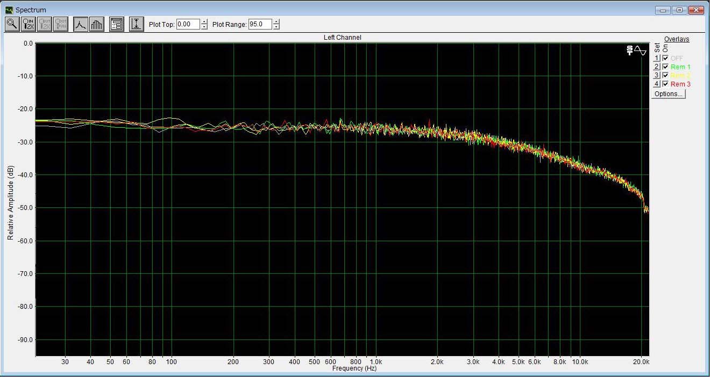Click the Plot Range label

coord(230,24)
